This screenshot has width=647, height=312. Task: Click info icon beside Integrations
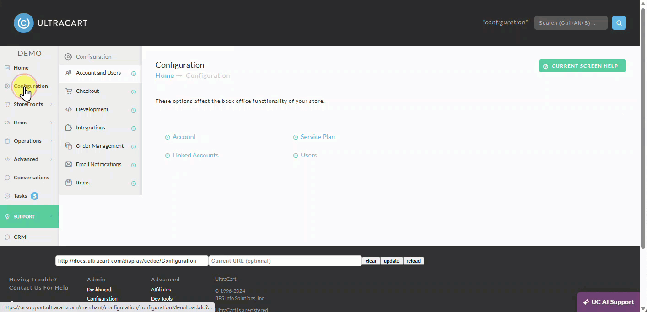[x=134, y=129]
